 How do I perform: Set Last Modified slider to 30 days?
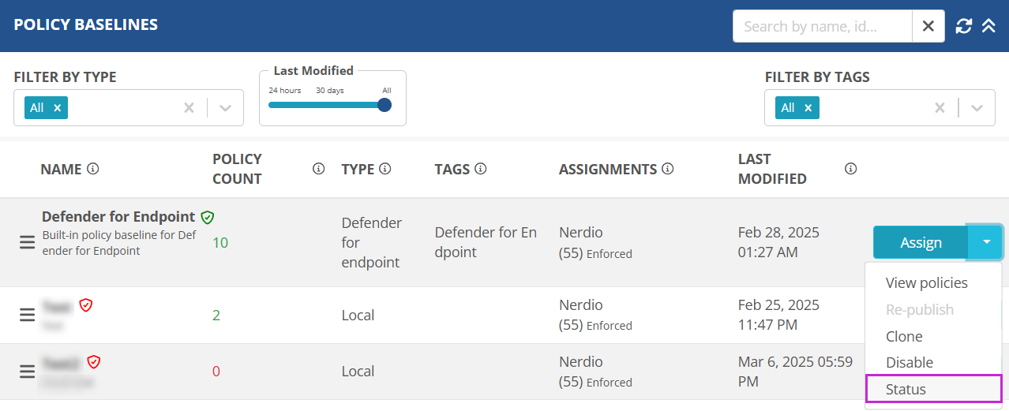click(x=330, y=91)
